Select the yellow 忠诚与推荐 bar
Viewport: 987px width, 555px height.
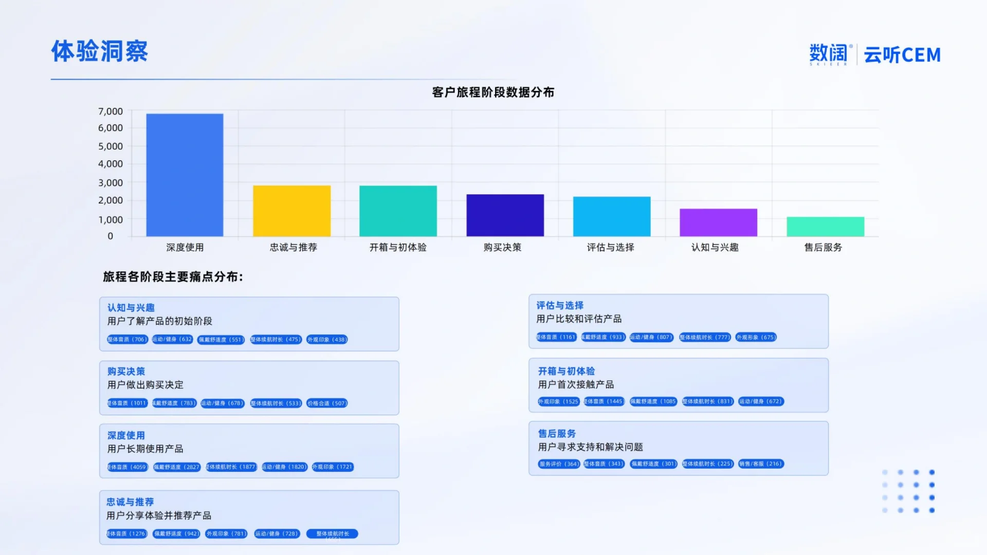click(292, 211)
